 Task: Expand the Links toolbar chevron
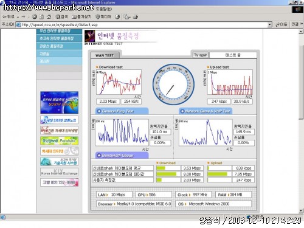[x=302, y=24]
